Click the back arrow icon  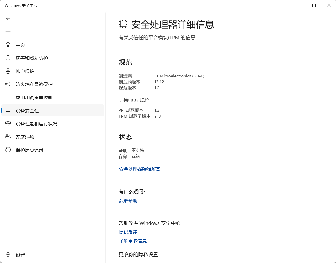pos(8,18)
